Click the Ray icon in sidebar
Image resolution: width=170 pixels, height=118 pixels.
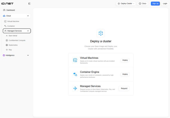[7, 50]
